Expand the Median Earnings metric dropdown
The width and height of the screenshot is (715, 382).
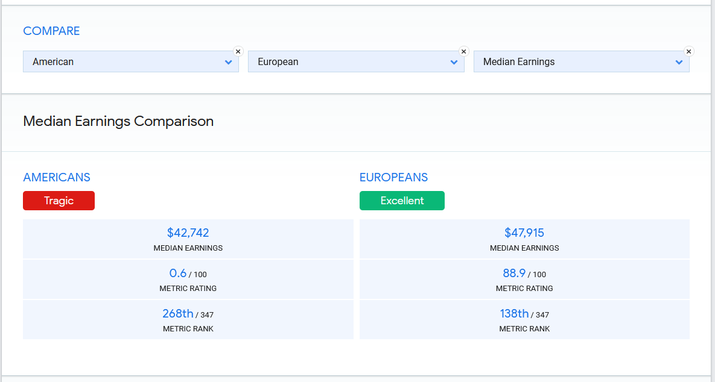click(573, 61)
